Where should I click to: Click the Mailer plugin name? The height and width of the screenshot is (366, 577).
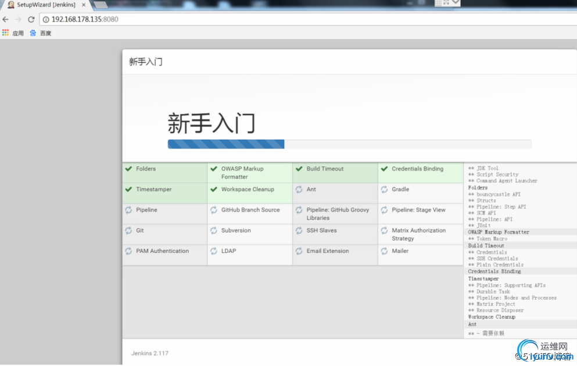click(400, 251)
